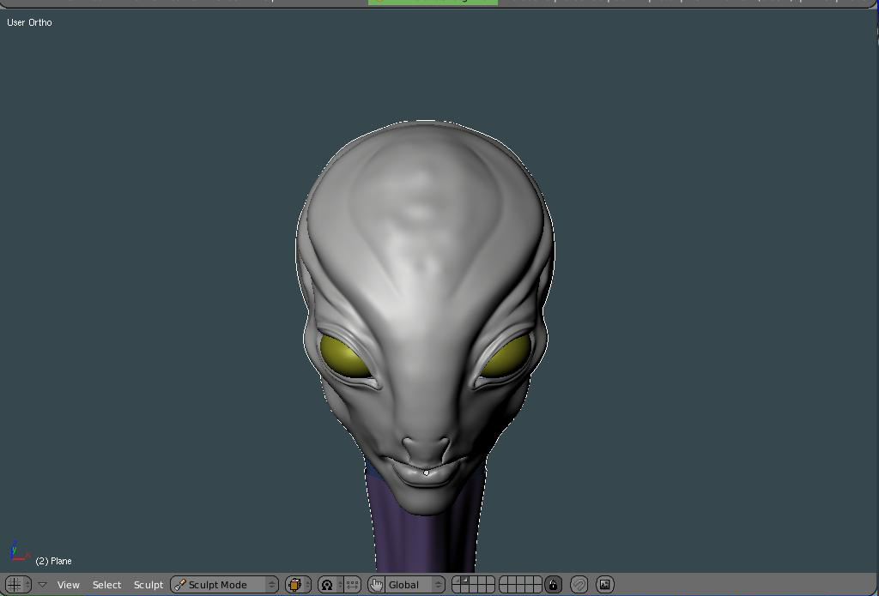879x596 pixels.
Task: Click the XYZ axis indicator widget
Action: pos(19,551)
